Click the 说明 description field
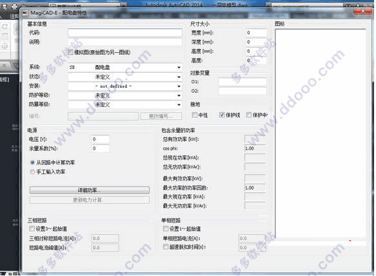376x276 pixels. point(125,42)
